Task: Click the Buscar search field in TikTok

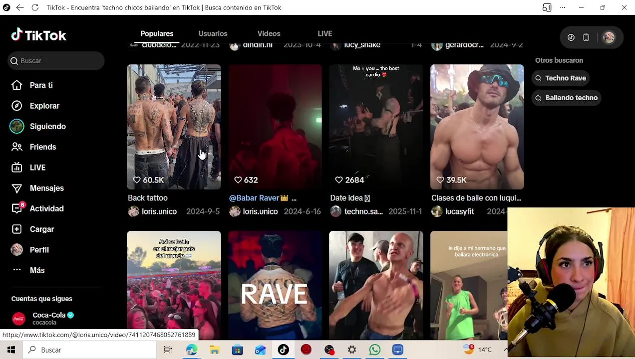Action: click(x=56, y=61)
